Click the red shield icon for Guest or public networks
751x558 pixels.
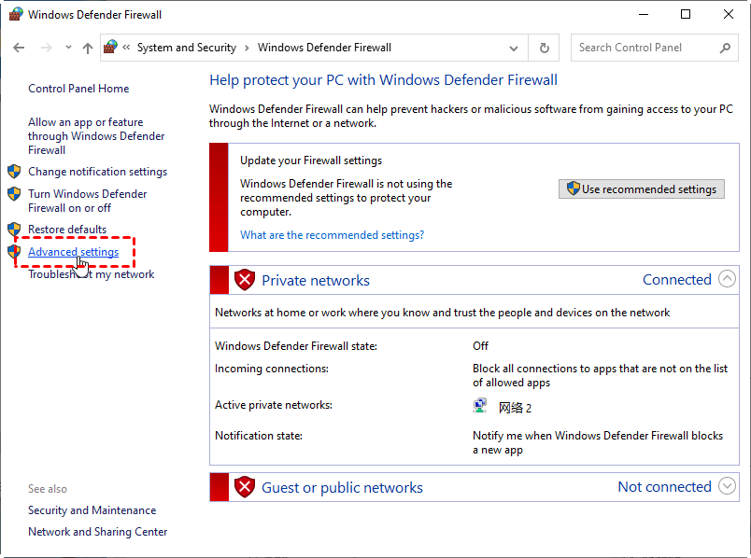coord(245,487)
